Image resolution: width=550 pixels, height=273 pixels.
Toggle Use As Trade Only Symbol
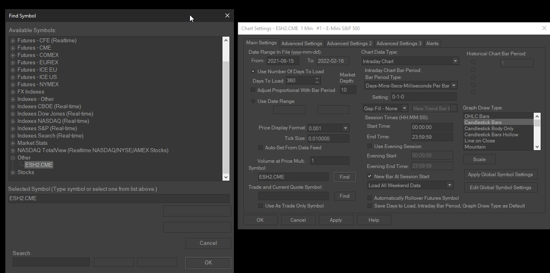261,206
